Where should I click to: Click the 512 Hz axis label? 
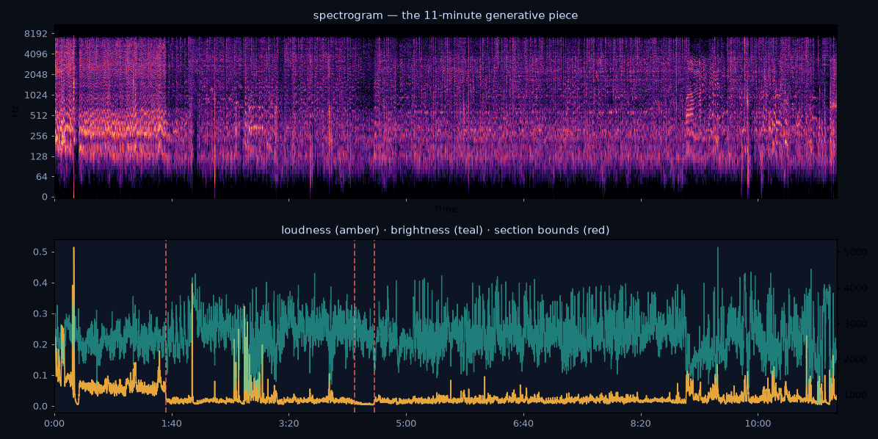(x=40, y=115)
